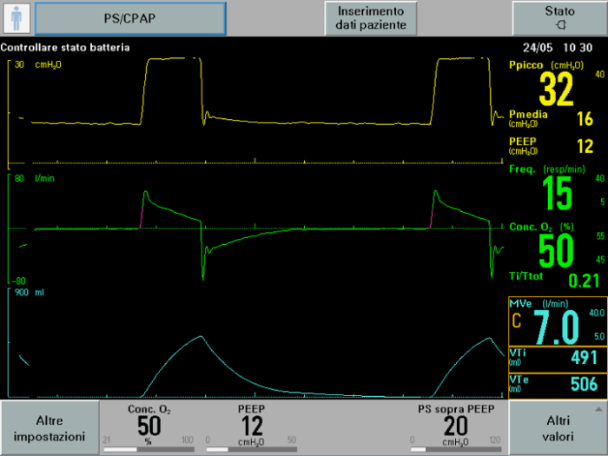The width and height of the screenshot is (608, 456).
Task: Open the Stato panel
Action: coord(559,18)
